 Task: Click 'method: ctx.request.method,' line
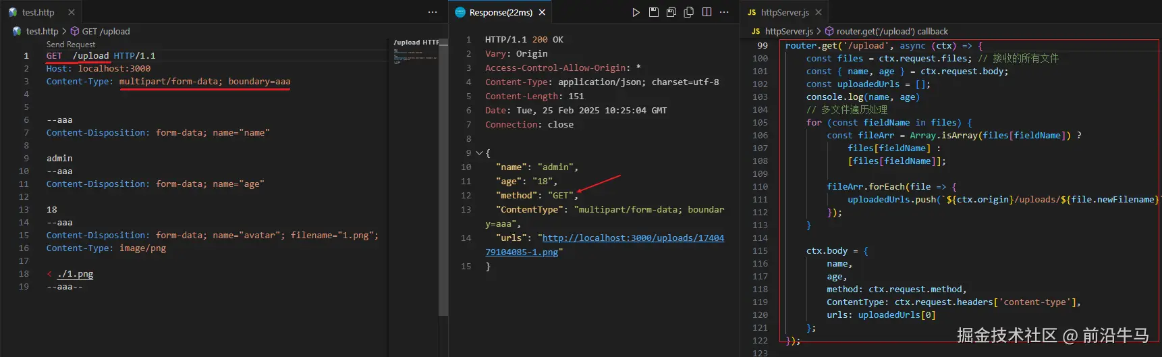(x=897, y=289)
